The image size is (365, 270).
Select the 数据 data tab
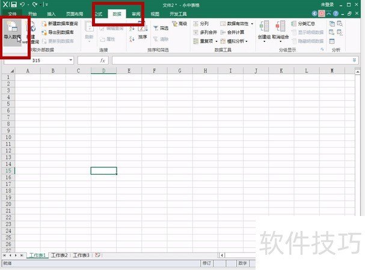(117, 14)
